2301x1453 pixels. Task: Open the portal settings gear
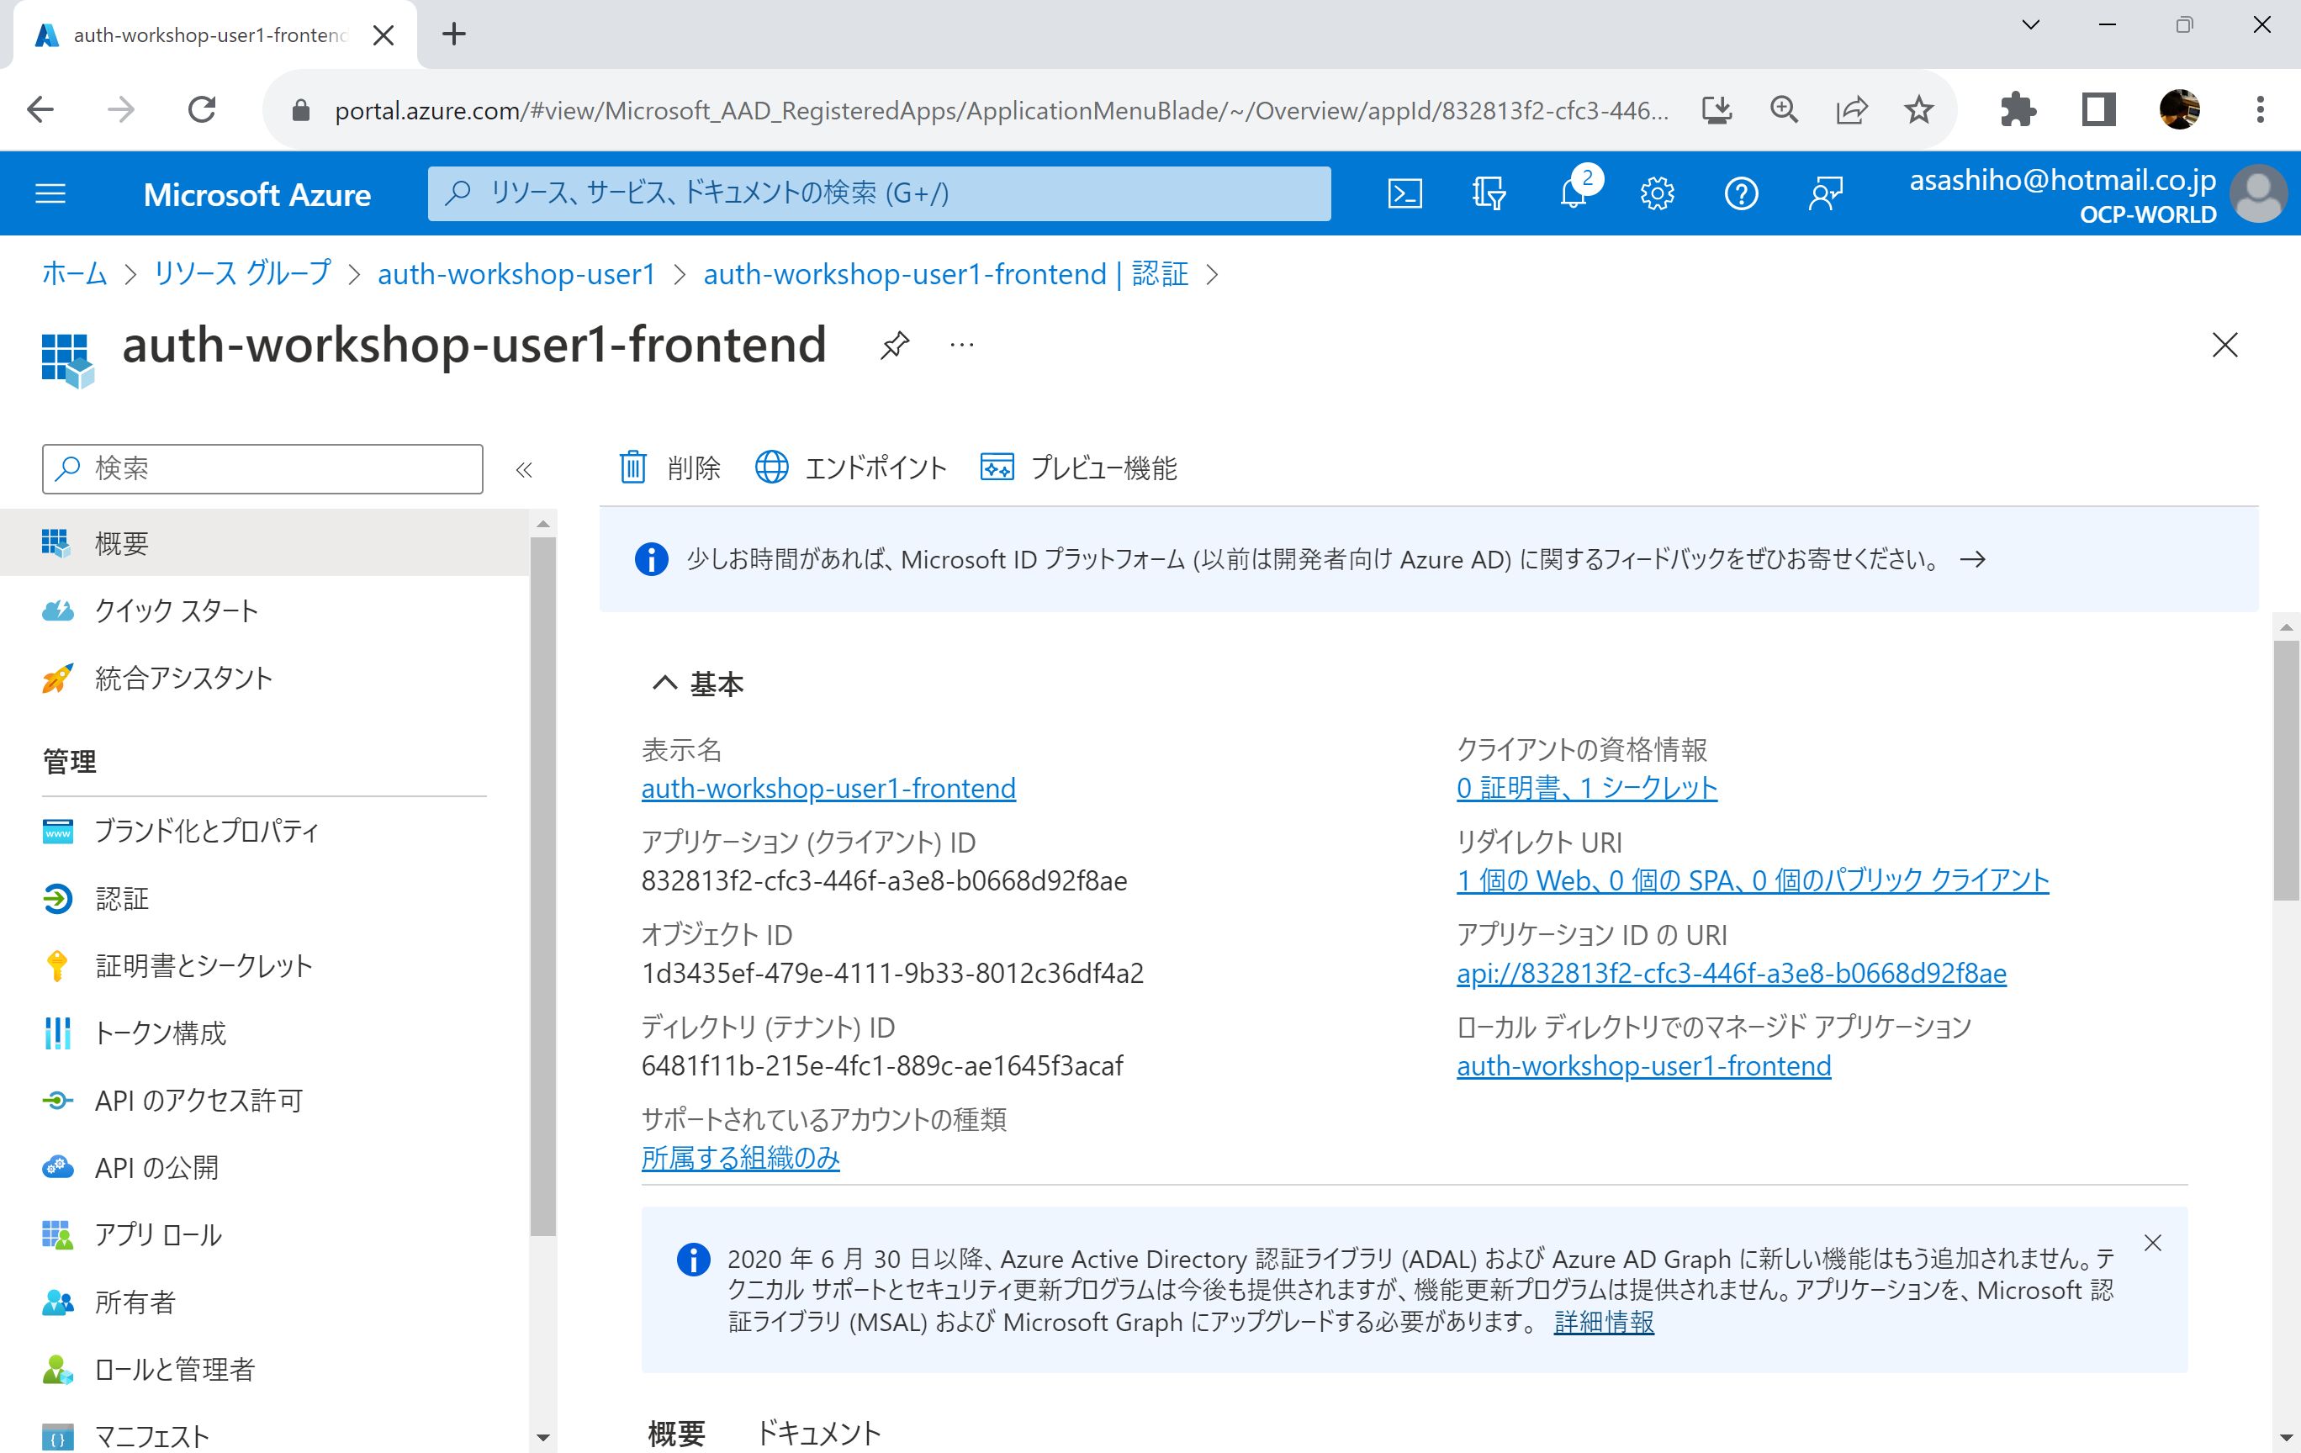click(x=1656, y=193)
